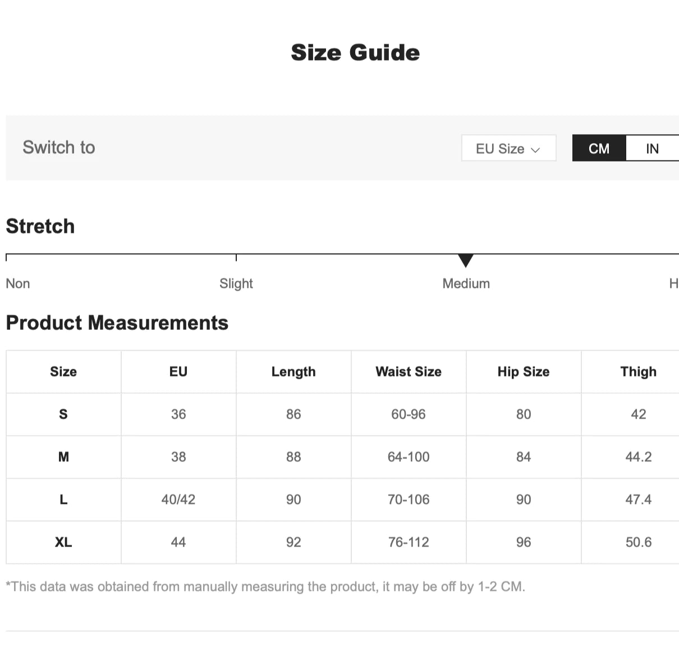
Task: Click the Medium stretch label
Action: point(466,283)
